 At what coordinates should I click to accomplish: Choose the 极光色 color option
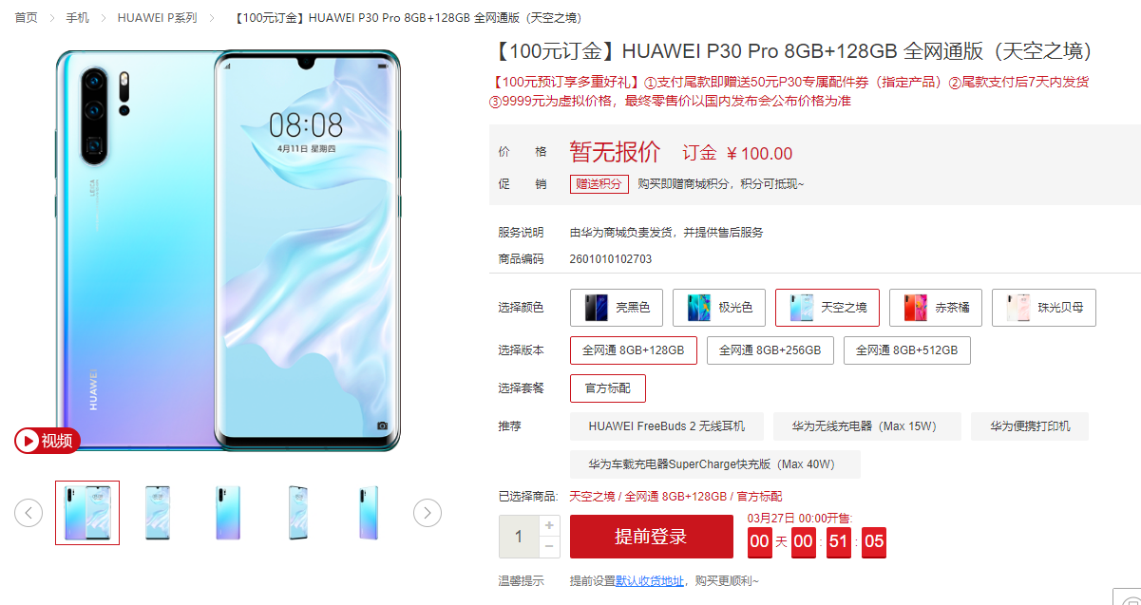719,308
